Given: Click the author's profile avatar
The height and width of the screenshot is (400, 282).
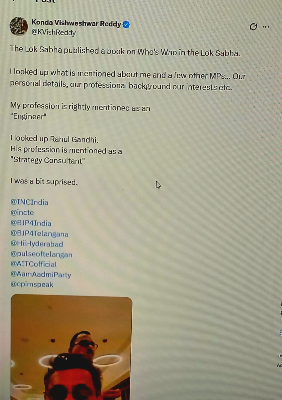Looking at the screenshot, I should tap(19, 26).
